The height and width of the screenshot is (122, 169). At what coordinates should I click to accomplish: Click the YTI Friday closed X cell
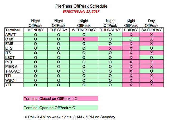point(131,85)
